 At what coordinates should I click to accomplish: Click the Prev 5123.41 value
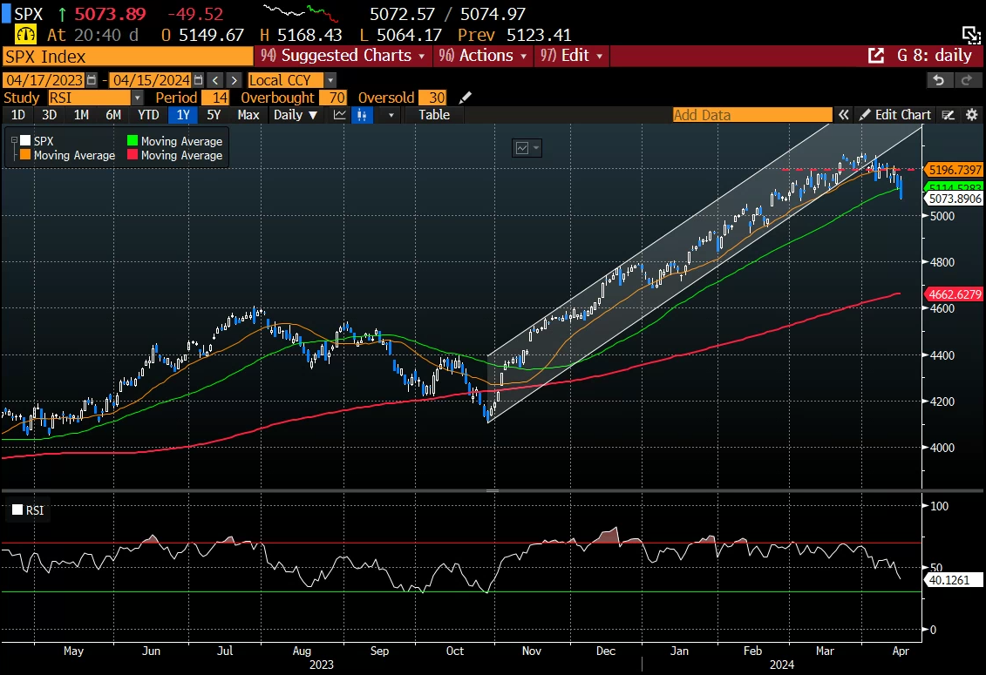coord(514,35)
